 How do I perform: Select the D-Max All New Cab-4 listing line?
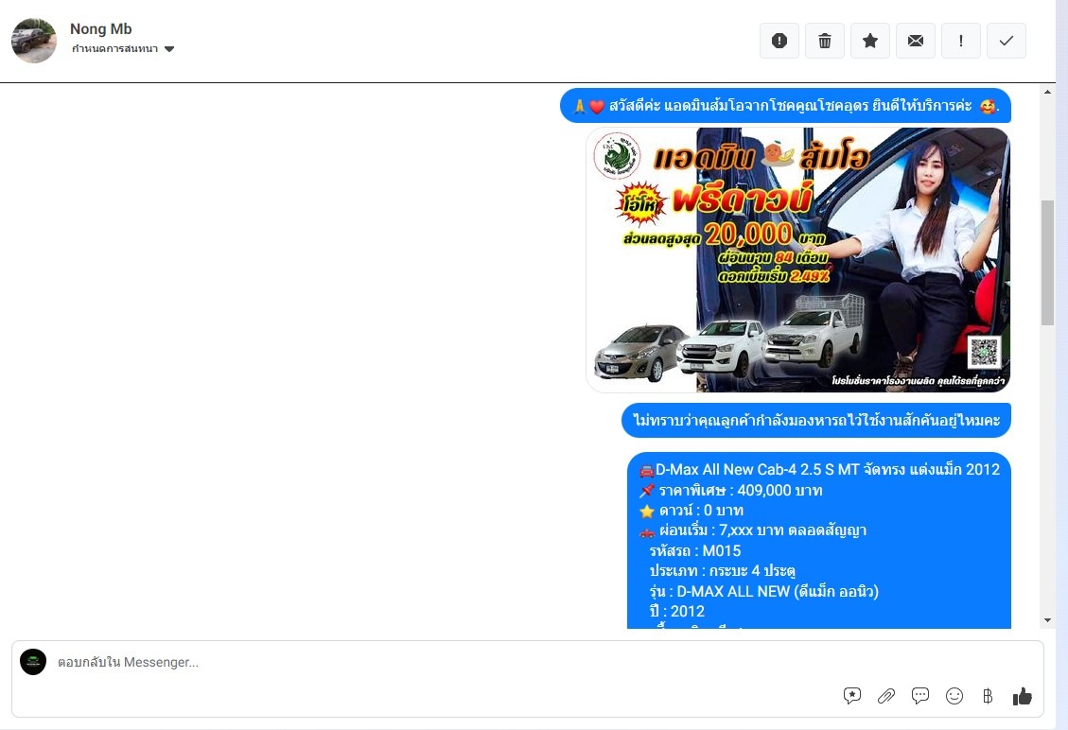point(820,470)
